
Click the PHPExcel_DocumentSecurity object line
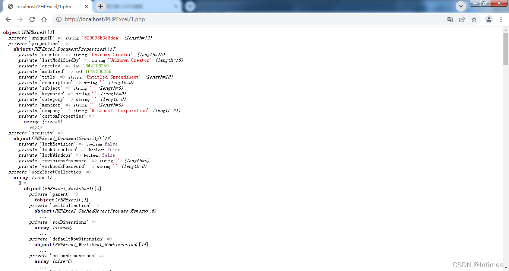[63, 138]
